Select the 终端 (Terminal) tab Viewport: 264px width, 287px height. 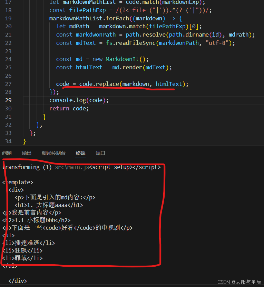point(80,153)
